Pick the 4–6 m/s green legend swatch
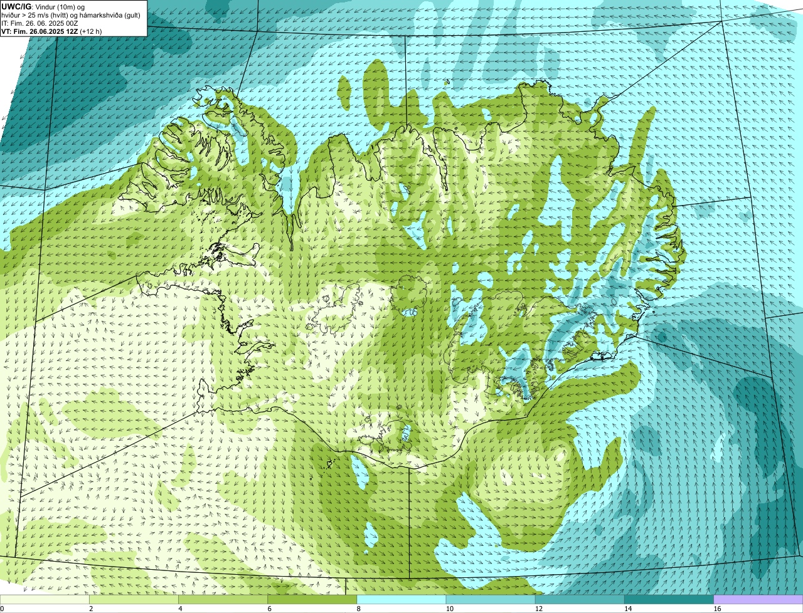This screenshot has width=803, height=613. click(x=223, y=600)
